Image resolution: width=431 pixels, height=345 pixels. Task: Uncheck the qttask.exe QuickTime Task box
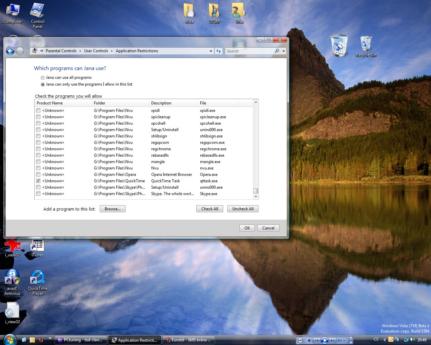(38, 181)
